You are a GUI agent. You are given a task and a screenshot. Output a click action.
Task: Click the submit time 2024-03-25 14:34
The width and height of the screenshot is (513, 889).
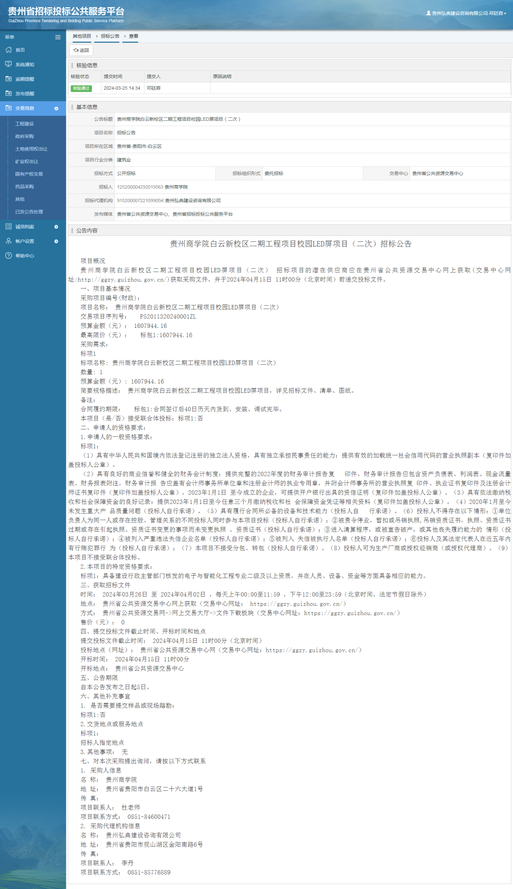tap(122, 88)
